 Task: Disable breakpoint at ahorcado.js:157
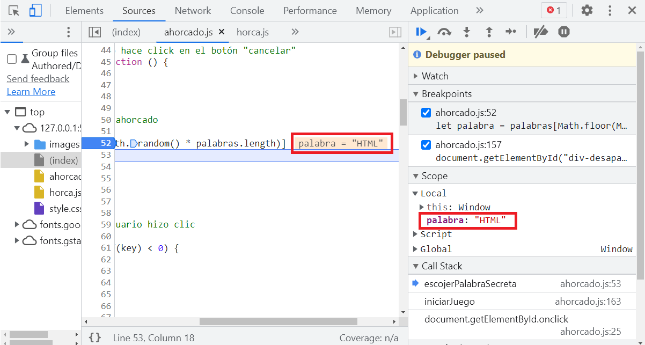click(426, 145)
